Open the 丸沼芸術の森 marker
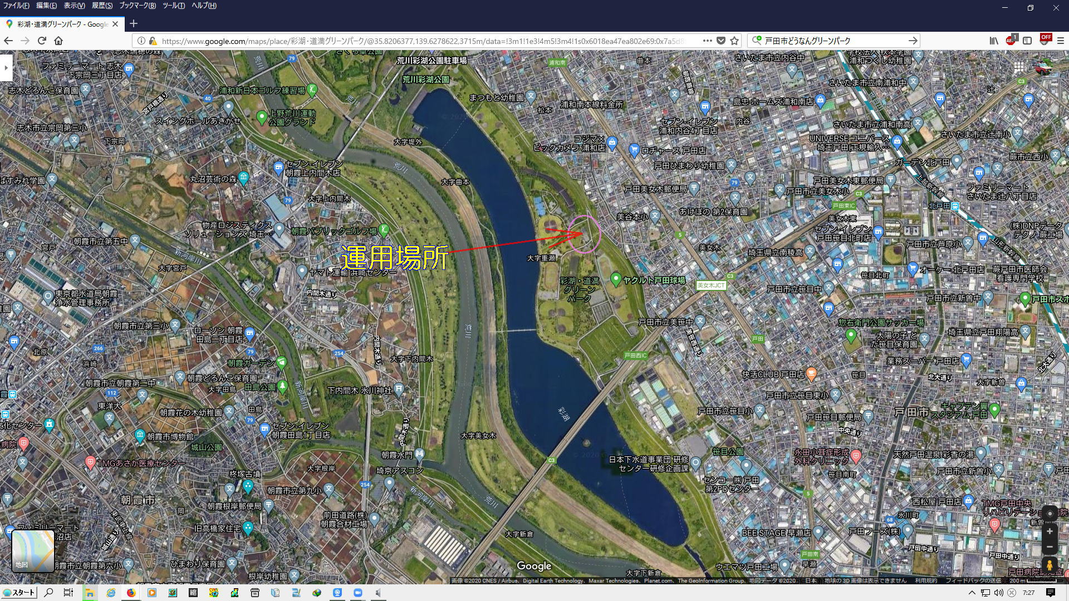The width and height of the screenshot is (1069, 601). point(243,178)
